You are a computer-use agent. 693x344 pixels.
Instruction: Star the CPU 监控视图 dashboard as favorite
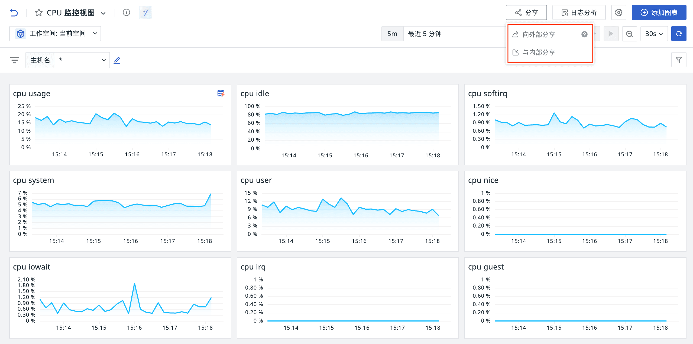(x=39, y=13)
